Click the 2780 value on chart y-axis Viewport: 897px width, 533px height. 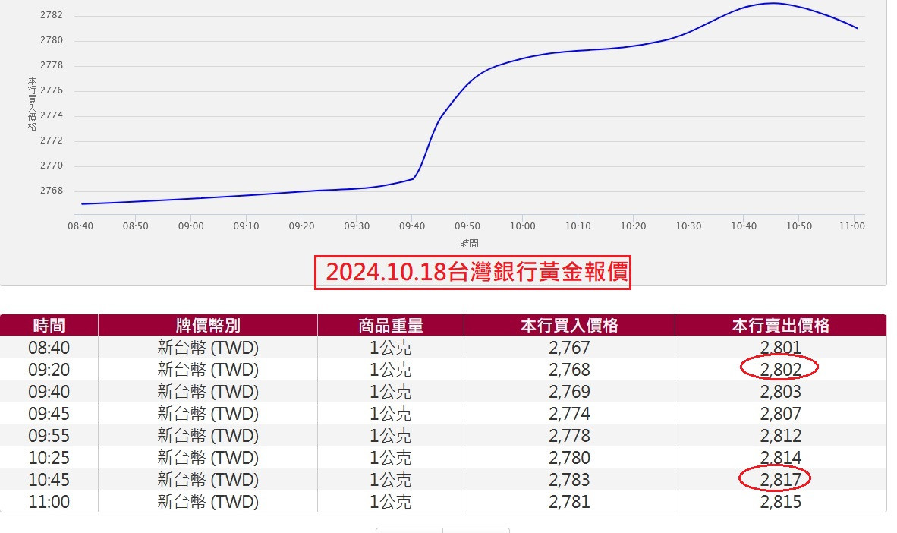(52, 40)
